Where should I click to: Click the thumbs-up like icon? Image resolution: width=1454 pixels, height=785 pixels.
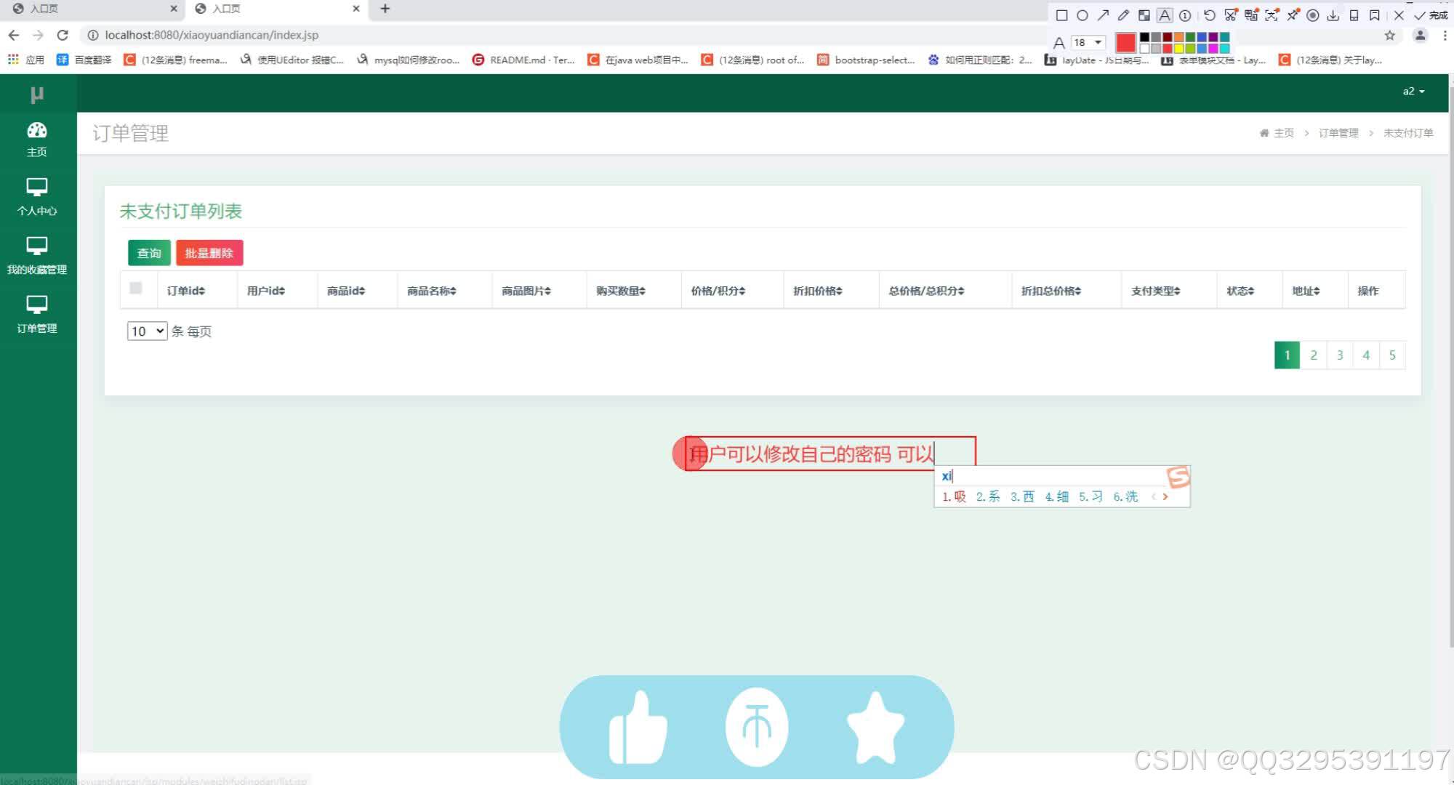click(x=638, y=728)
